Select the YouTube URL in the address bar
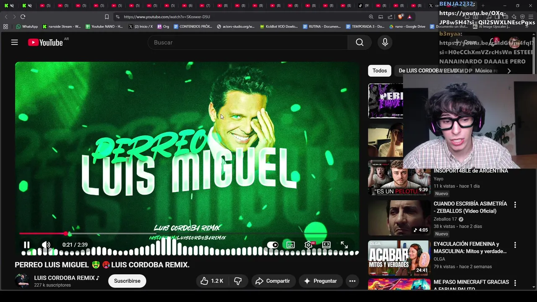The image size is (537, 302). pyautogui.click(x=167, y=17)
